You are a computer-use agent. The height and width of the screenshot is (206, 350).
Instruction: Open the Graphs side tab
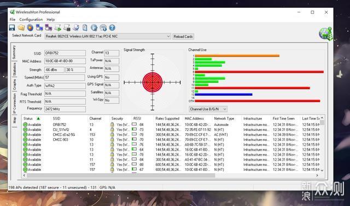[x=14, y=84]
